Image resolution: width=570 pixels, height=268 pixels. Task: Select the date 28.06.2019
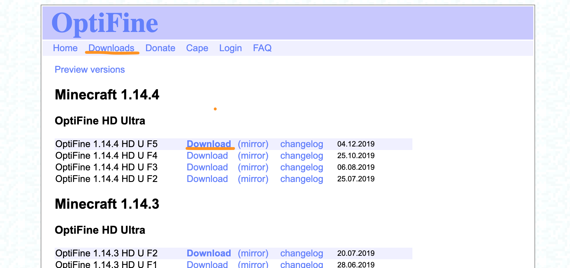point(356,265)
